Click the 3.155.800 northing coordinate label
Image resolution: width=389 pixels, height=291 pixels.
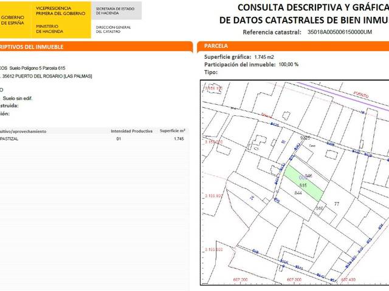tap(213, 249)
